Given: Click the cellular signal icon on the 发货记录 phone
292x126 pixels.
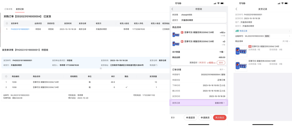Looking at the screenshot, I should [x=279, y=3].
